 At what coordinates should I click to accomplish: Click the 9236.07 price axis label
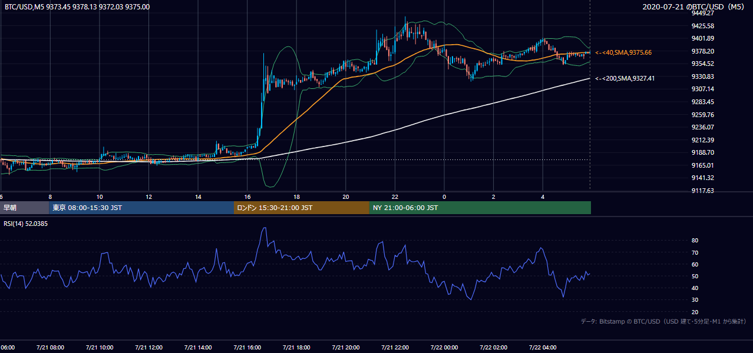(x=702, y=127)
